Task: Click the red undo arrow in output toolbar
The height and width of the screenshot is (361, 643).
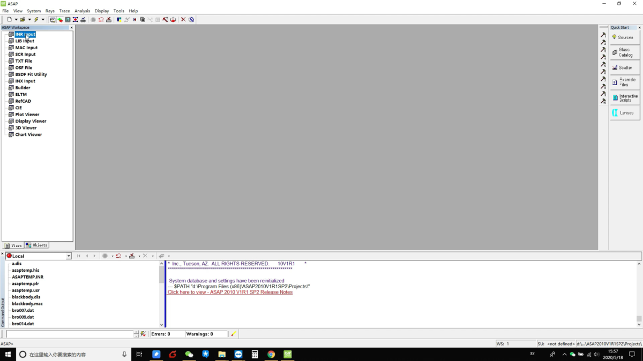Action: [118, 256]
